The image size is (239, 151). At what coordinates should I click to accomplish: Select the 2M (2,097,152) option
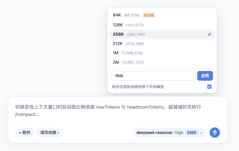[x=162, y=62]
